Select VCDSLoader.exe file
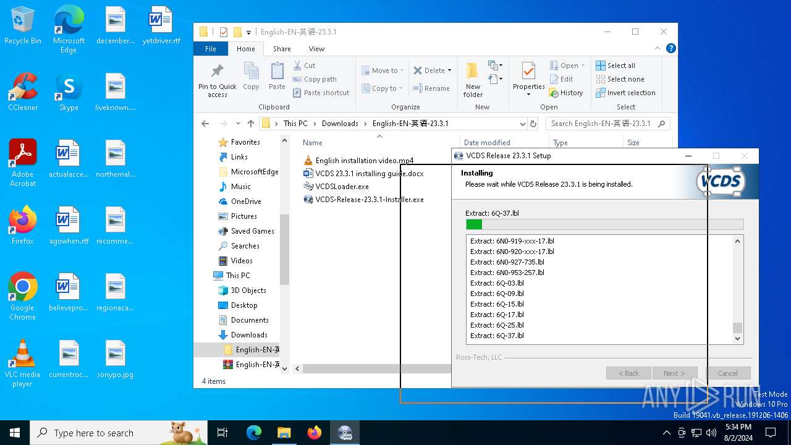This screenshot has width=791, height=445. click(336, 186)
